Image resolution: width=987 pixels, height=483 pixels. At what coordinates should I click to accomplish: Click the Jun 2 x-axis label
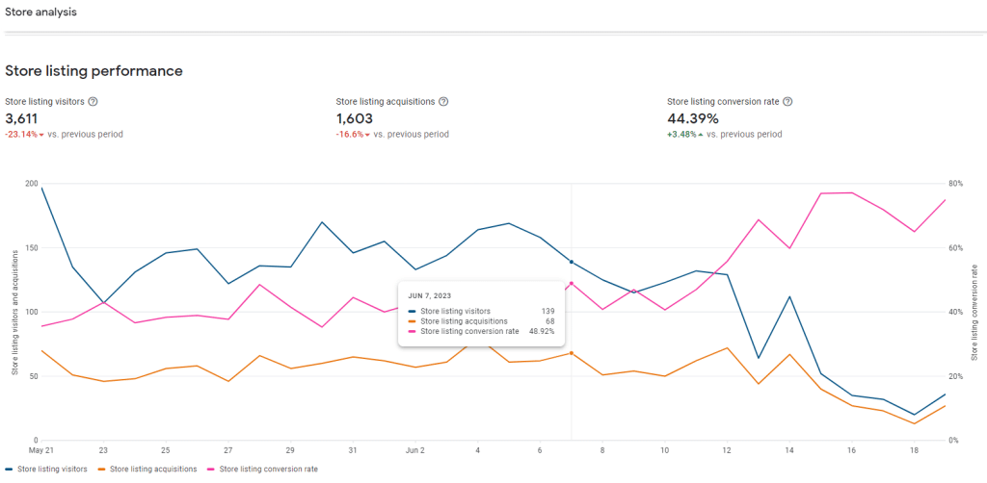pos(415,450)
